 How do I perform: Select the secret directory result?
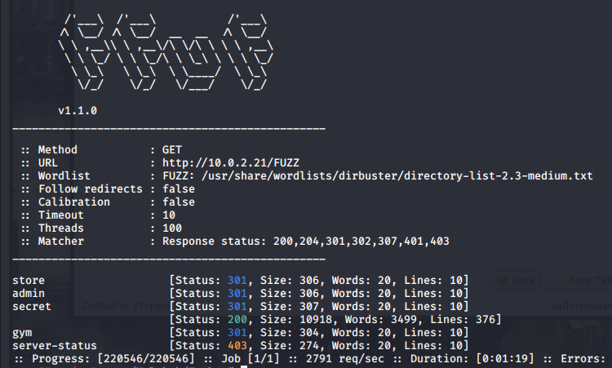coord(31,306)
